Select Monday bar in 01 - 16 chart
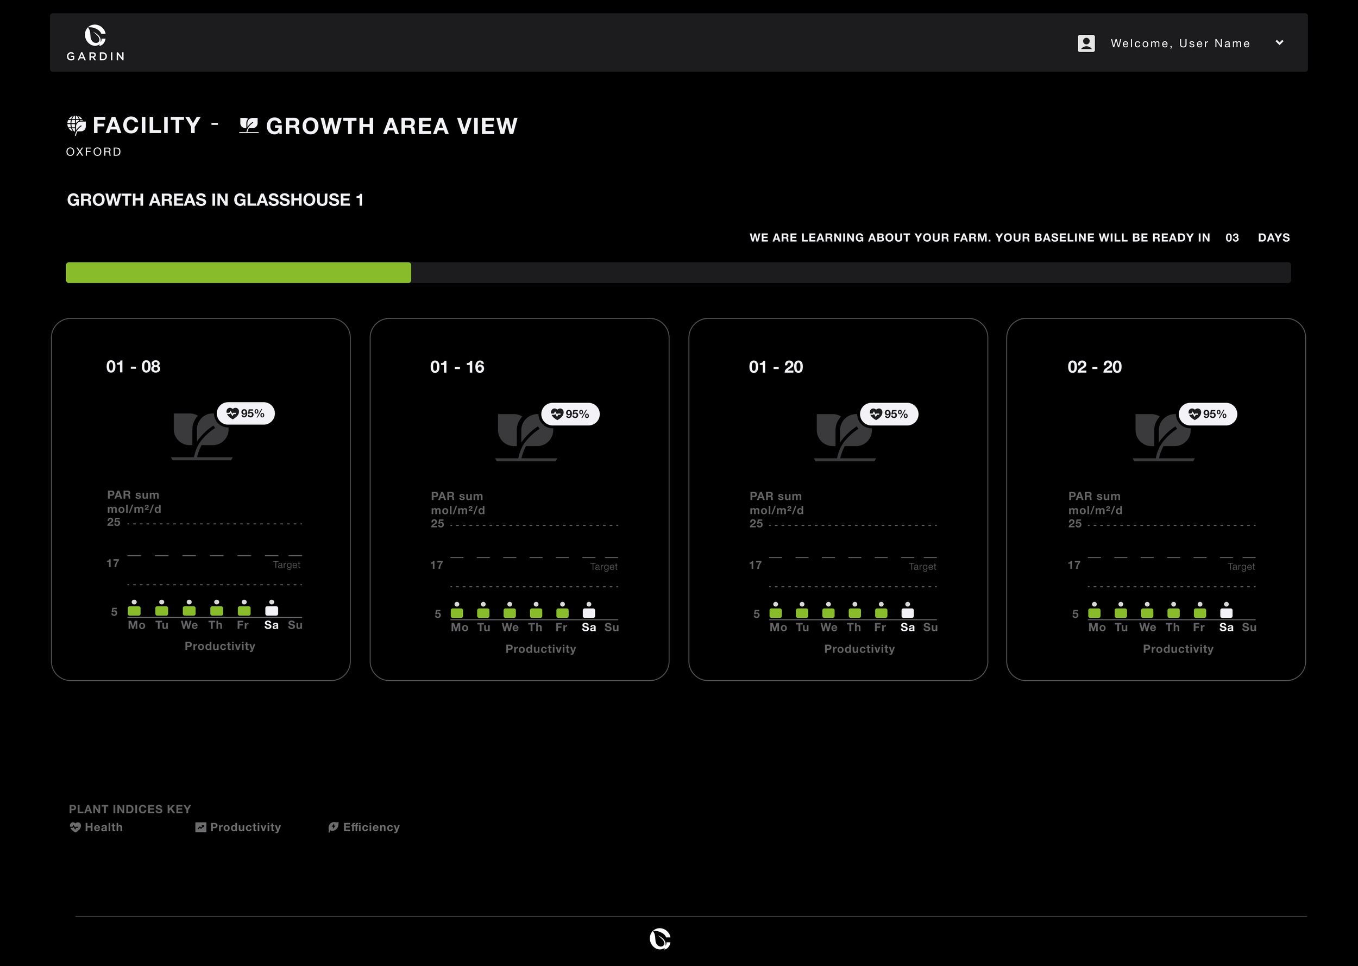The width and height of the screenshot is (1358, 966). 457,612
